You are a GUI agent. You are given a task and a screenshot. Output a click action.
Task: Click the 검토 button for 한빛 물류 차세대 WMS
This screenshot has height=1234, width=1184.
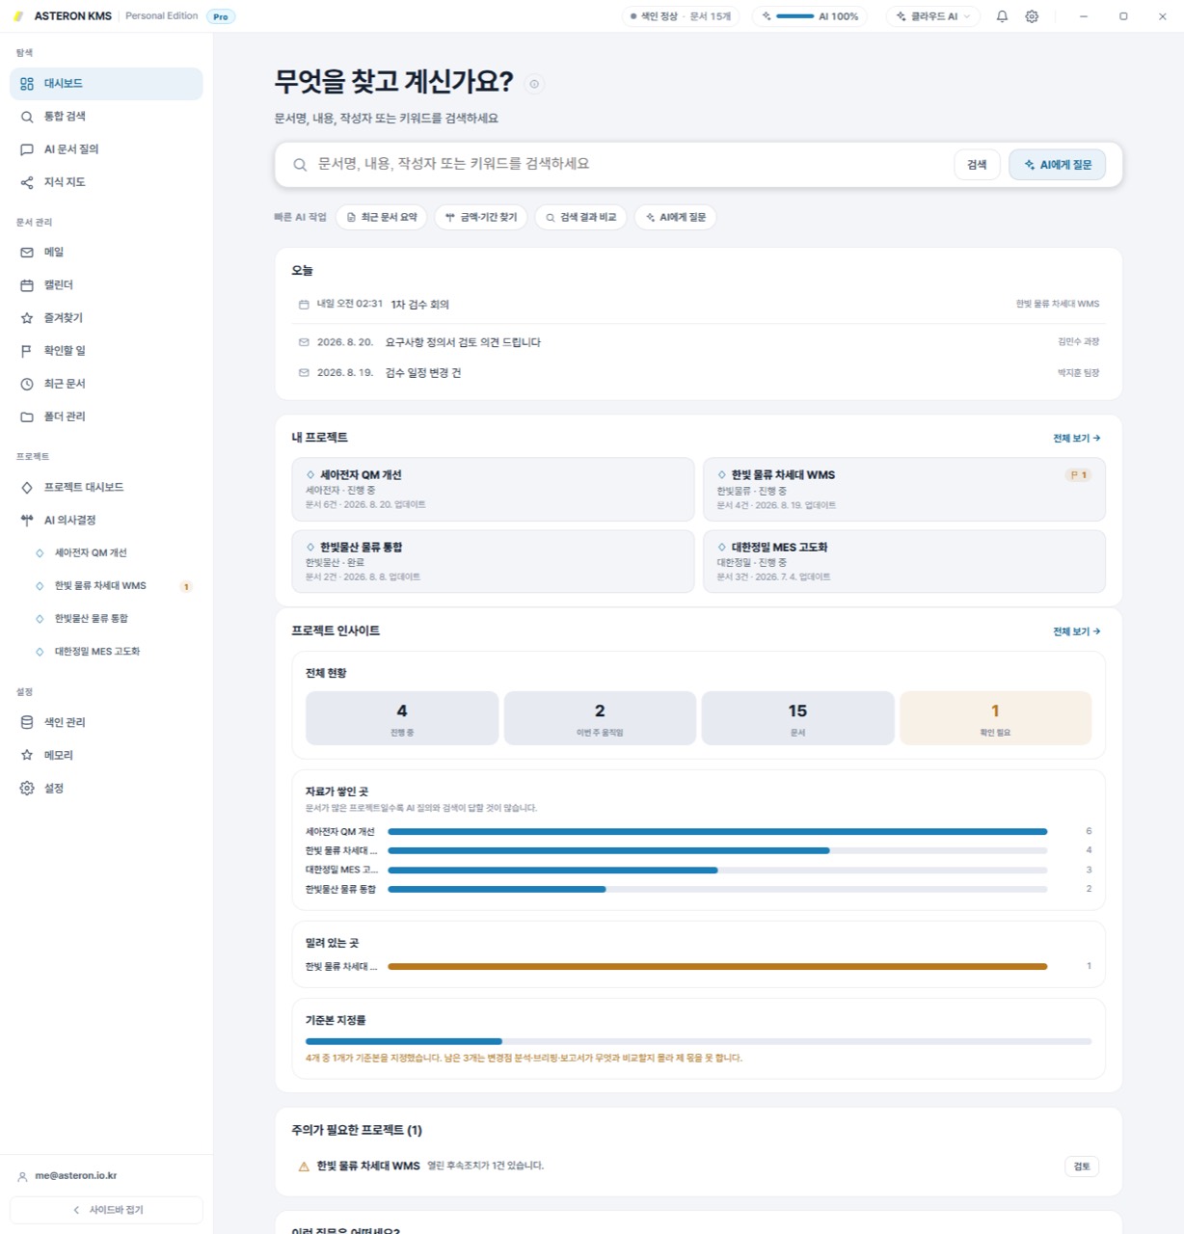[x=1082, y=1167]
